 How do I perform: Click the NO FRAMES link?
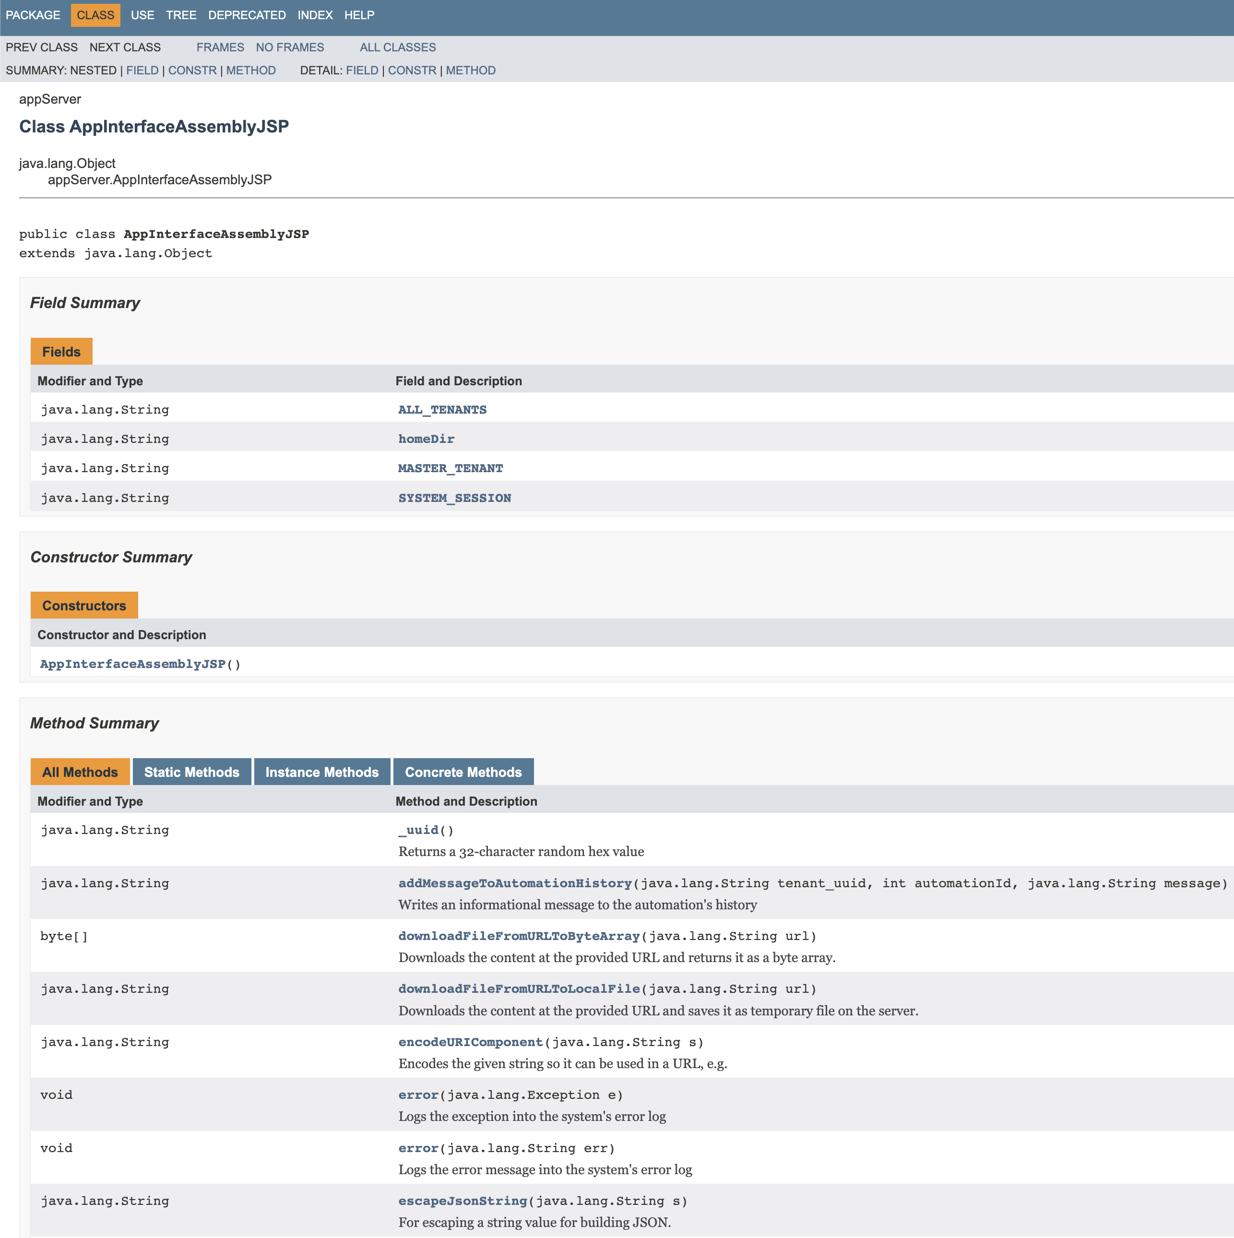(290, 48)
